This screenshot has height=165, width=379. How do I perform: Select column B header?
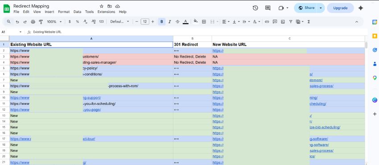pyautogui.click(x=193, y=39)
